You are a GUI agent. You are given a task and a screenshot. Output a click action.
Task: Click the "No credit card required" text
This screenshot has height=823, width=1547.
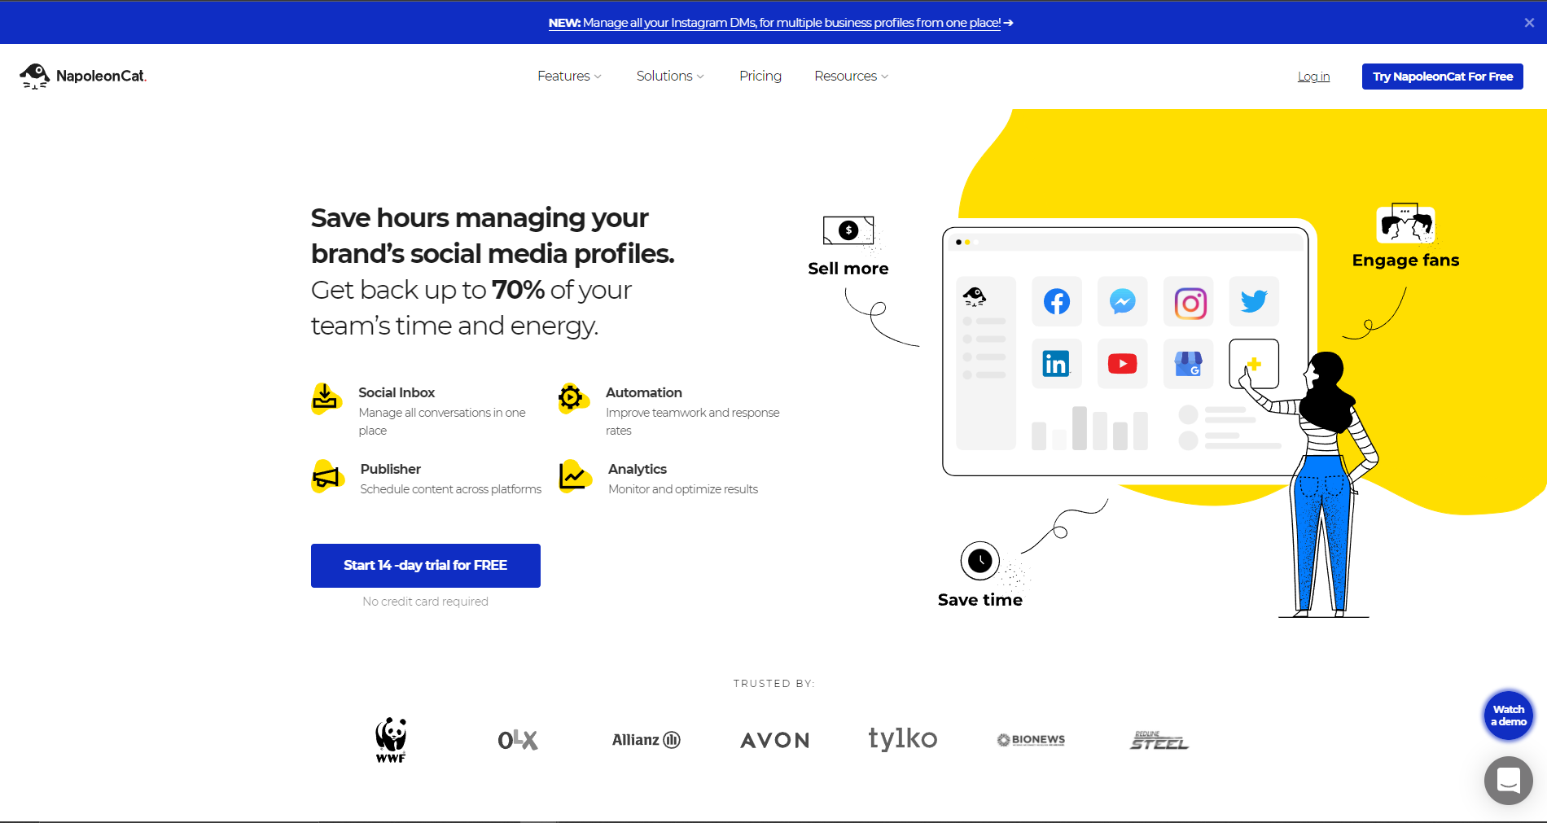[426, 602]
